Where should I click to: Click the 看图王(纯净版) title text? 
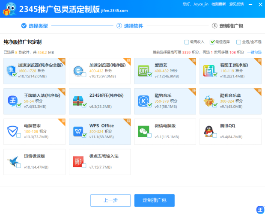point(234,65)
